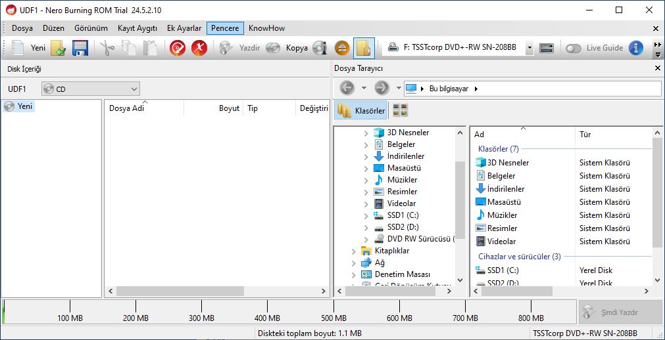Screen dimensions: 665x340
Task: Click the Paste clipboard icon
Action: coord(150,48)
